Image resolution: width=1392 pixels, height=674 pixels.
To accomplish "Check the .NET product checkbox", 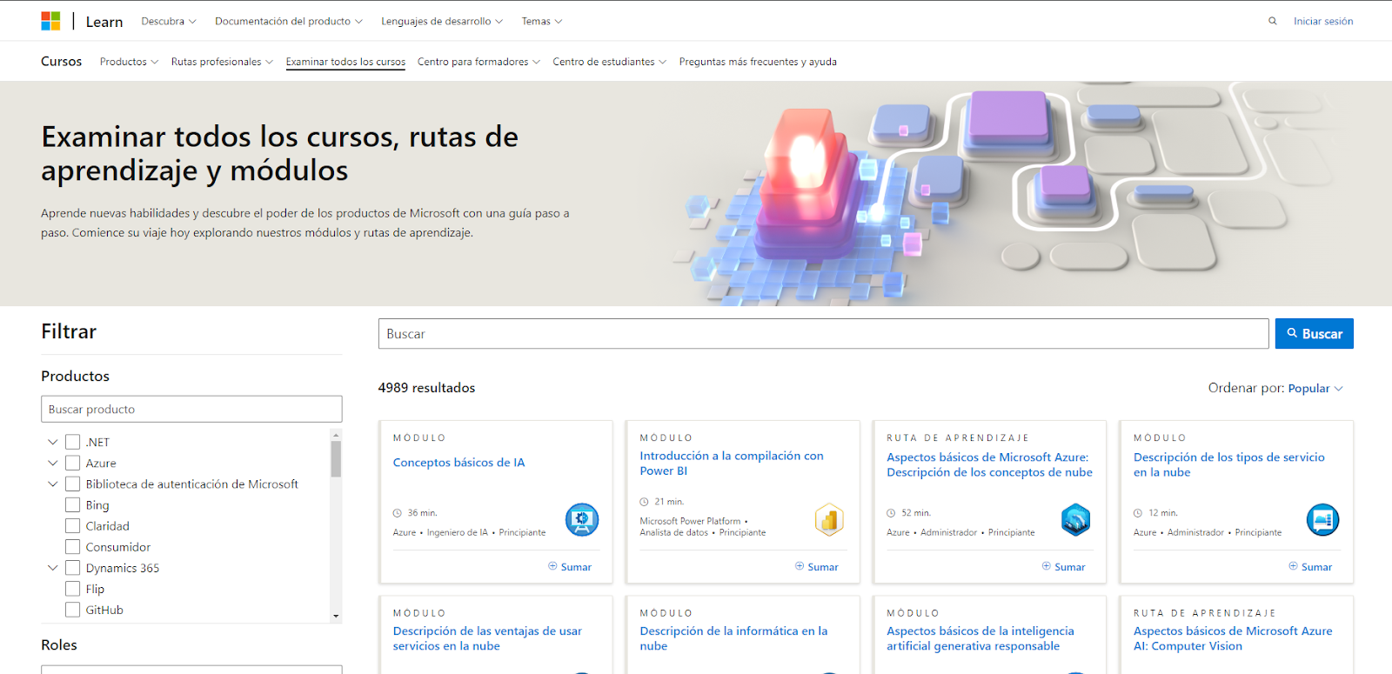I will pos(73,442).
